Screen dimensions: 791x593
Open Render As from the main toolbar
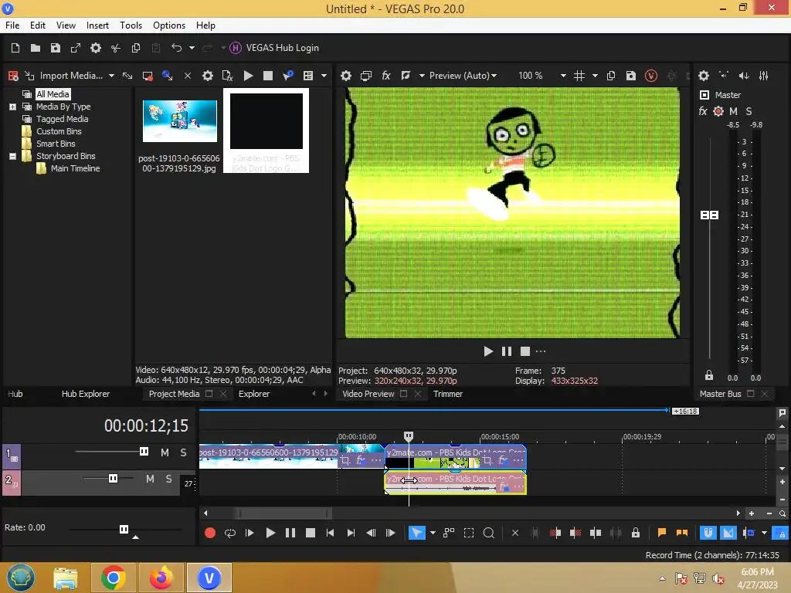pyautogui.click(x=76, y=48)
